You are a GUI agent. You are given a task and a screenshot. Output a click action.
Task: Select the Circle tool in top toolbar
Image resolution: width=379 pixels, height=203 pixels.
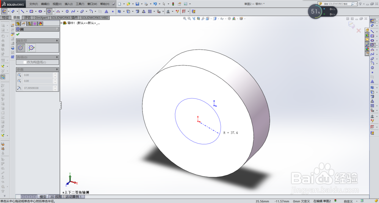pyautogui.click(x=49, y=11)
